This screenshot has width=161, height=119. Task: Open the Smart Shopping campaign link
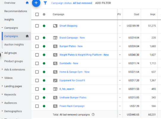coord(68,26)
